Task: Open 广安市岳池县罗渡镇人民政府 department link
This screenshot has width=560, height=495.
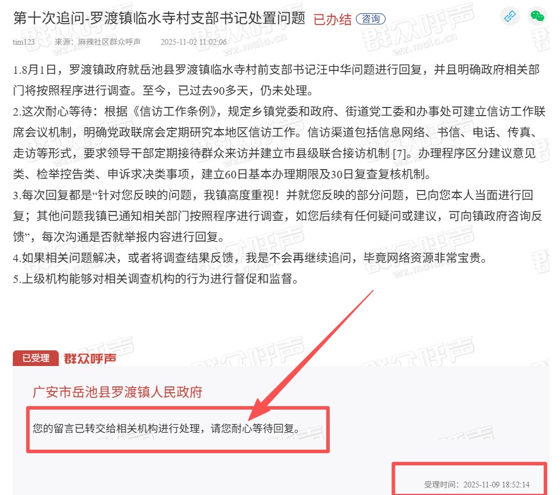Action: (117, 392)
